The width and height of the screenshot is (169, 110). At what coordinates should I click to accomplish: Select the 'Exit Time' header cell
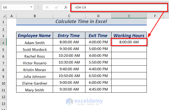pos(98,35)
